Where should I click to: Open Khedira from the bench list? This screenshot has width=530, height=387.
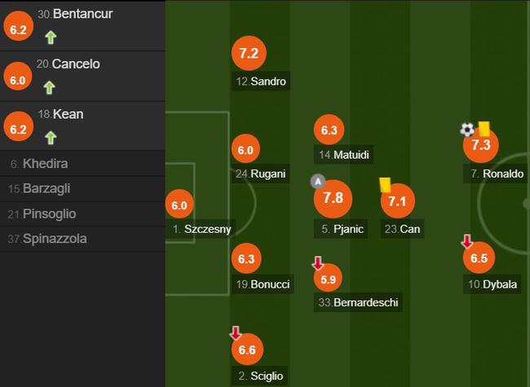[x=45, y=164]
